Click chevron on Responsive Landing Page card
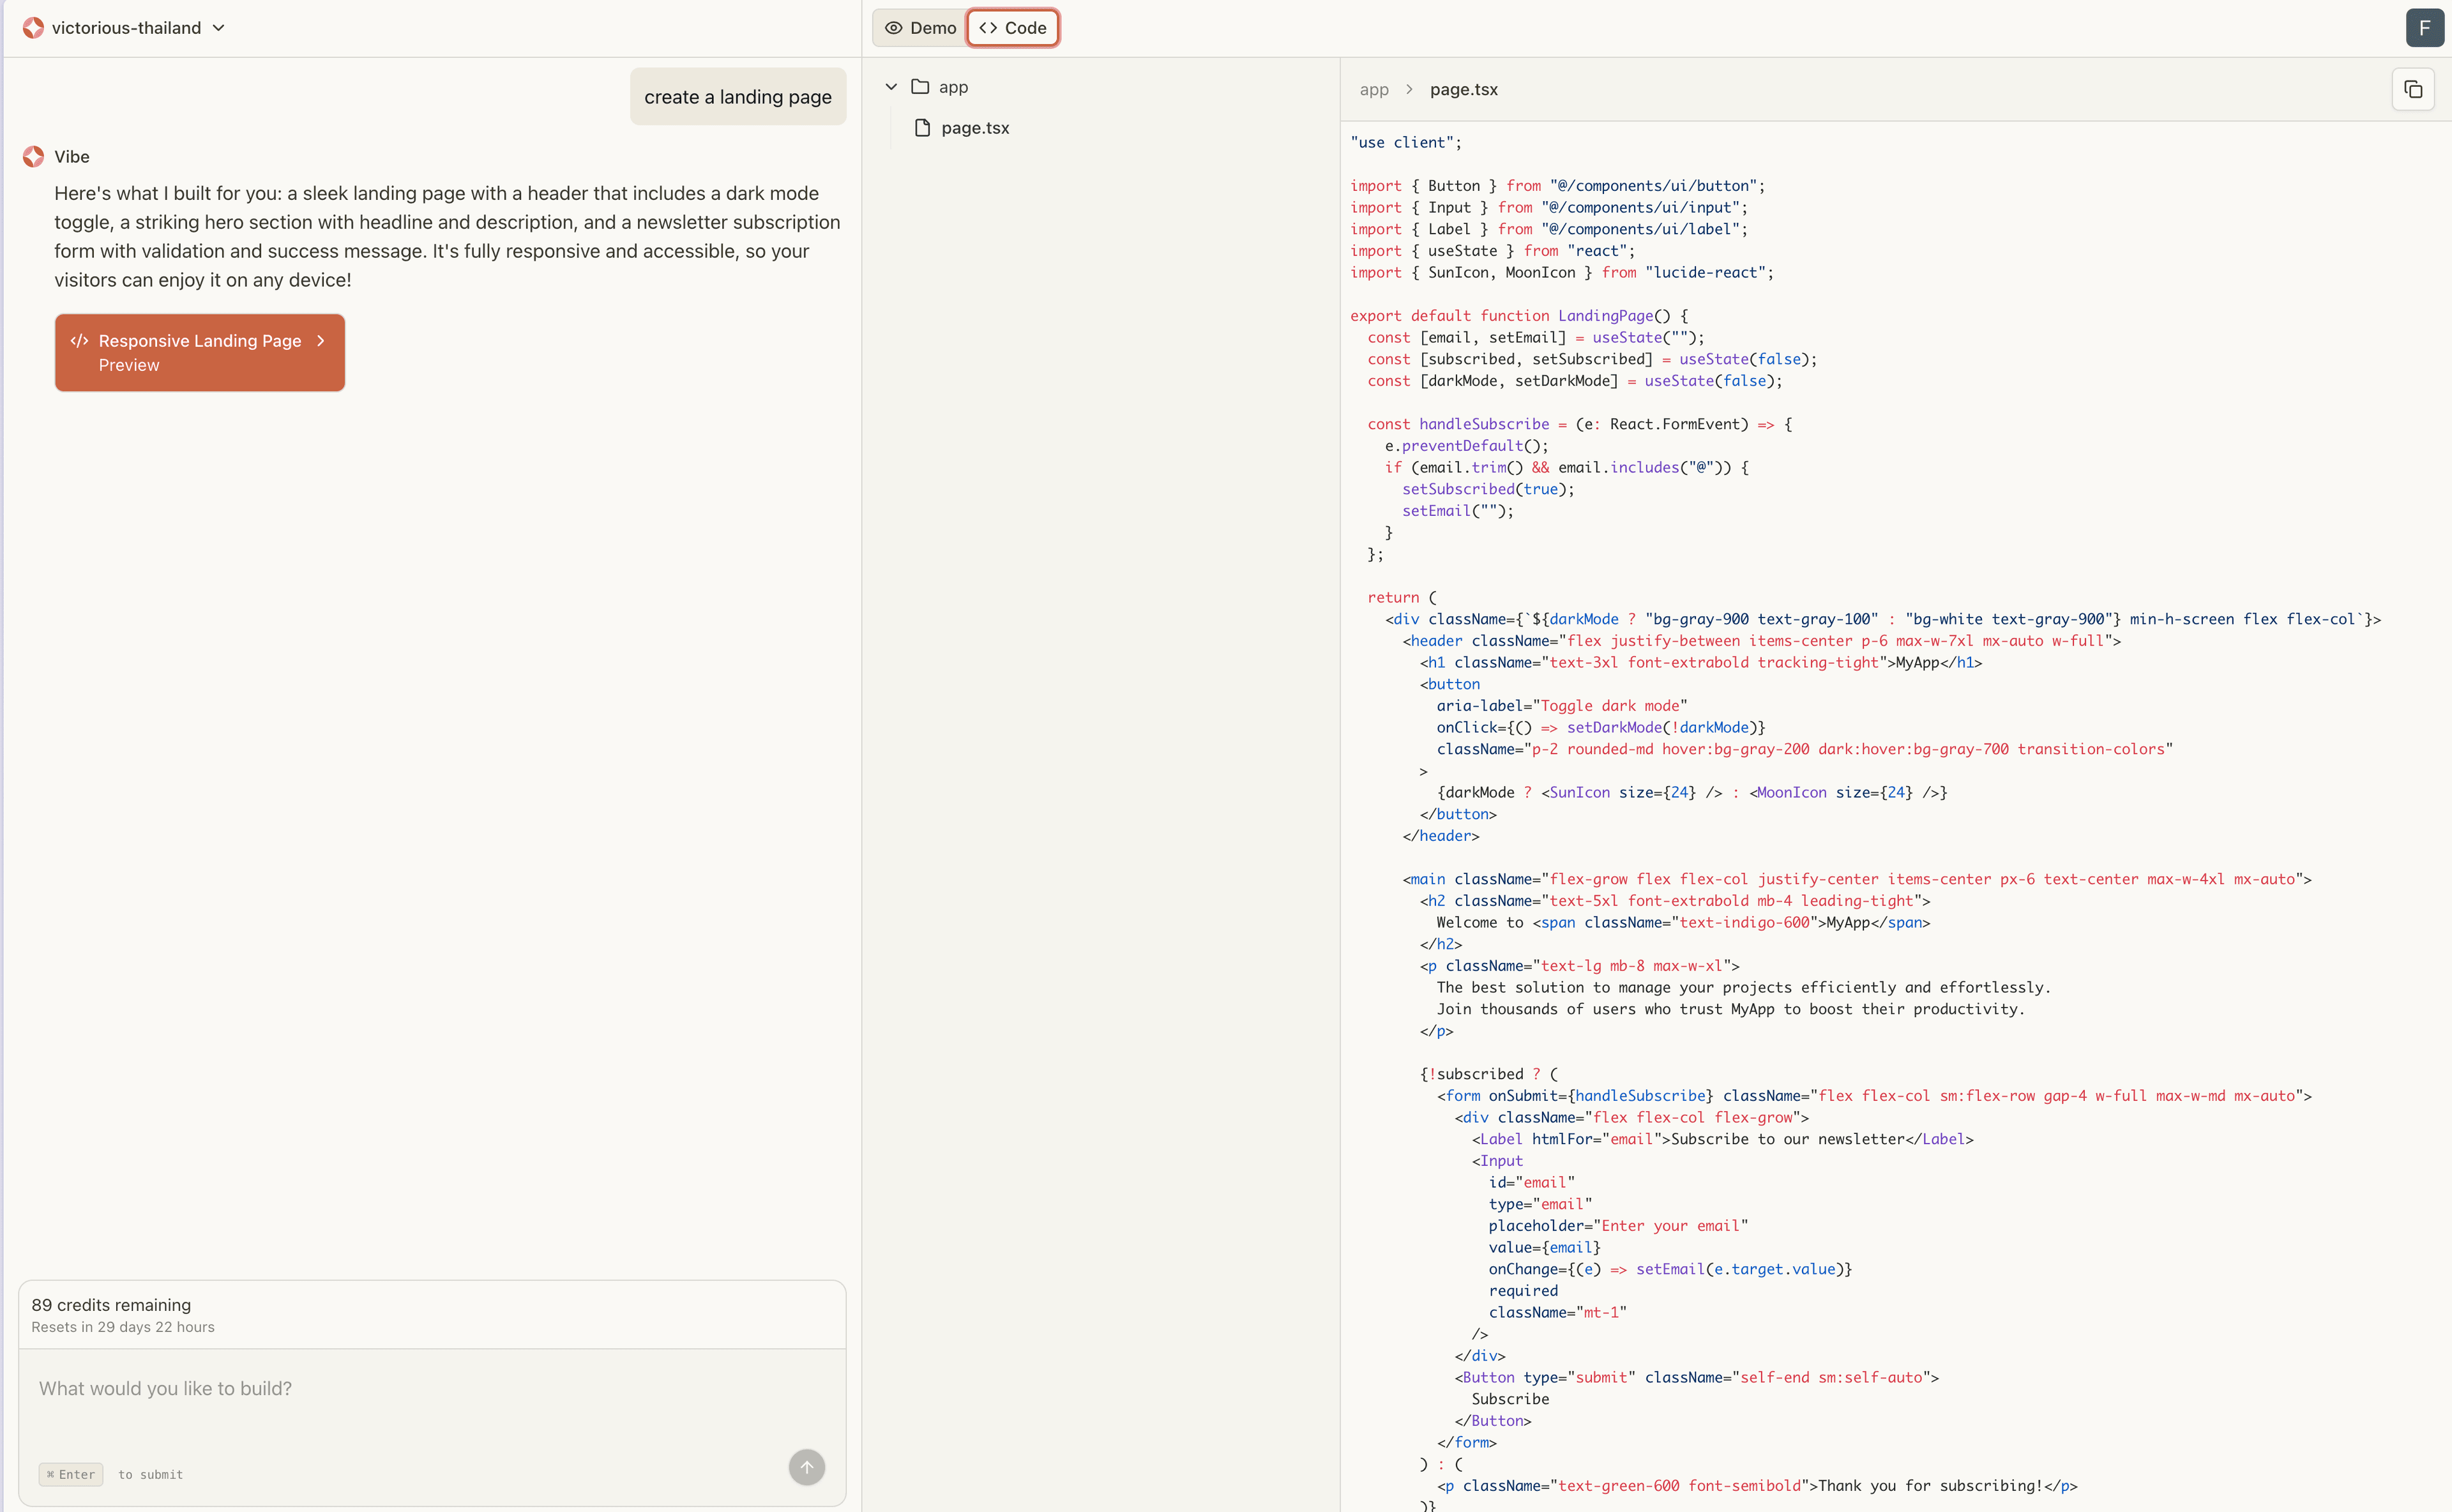The width and height of the screenshot is (2452, 1512). pos(321,341)
